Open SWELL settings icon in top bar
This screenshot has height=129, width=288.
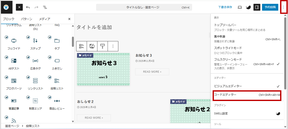(x=248, y=7)
